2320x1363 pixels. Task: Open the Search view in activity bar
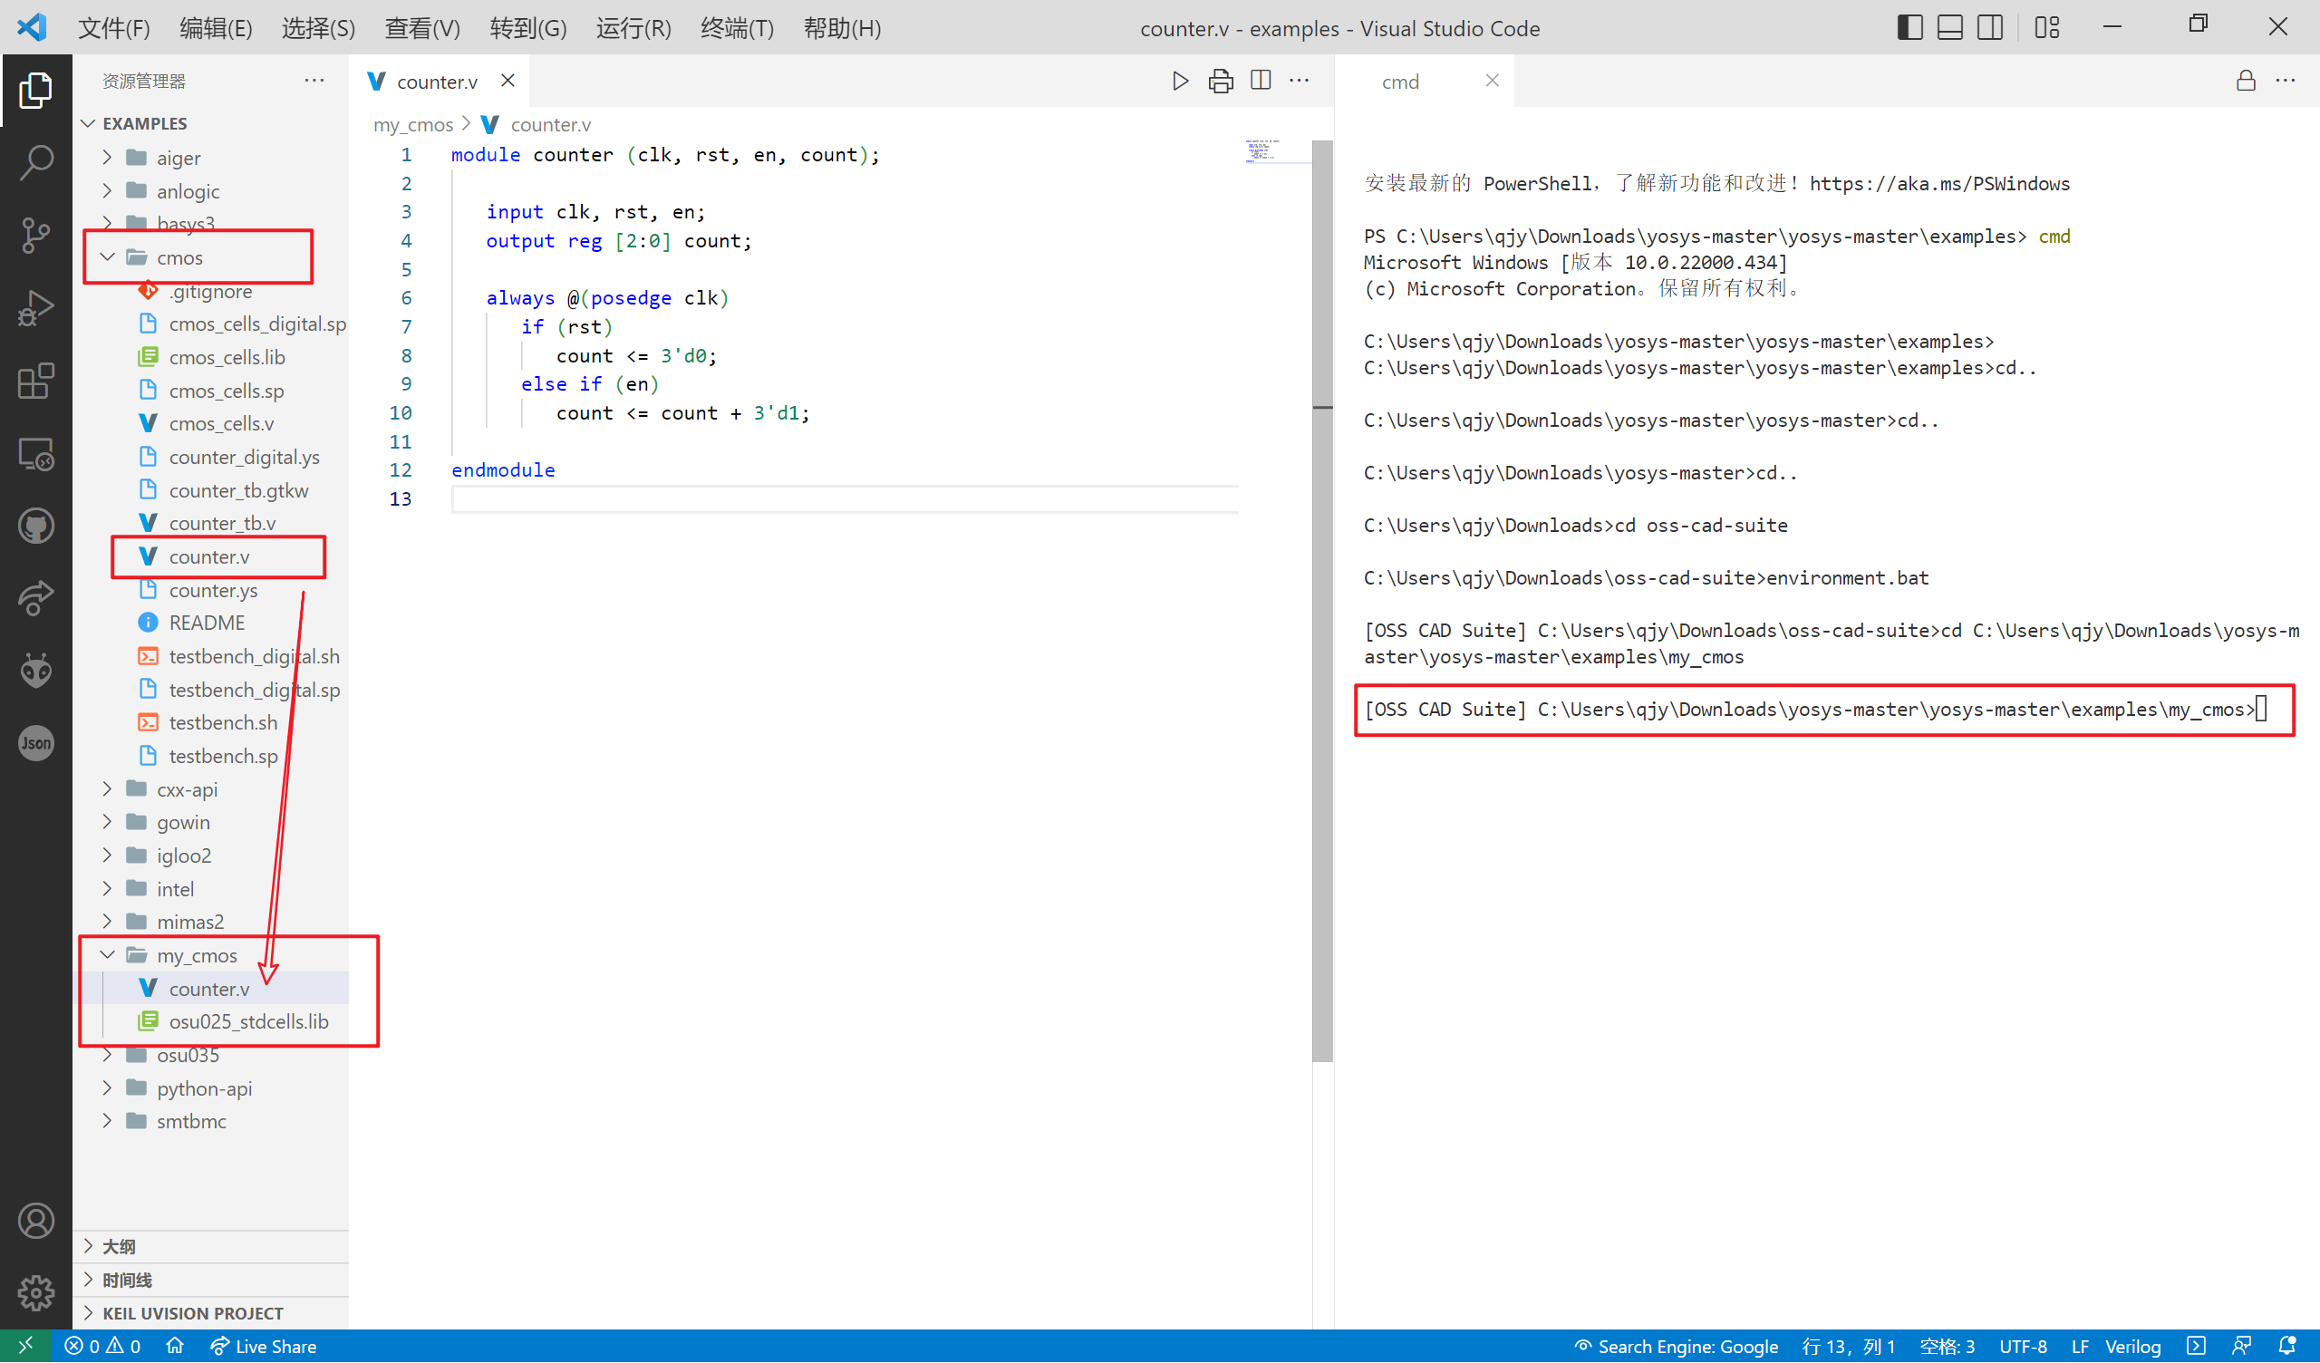pos(36,162)
